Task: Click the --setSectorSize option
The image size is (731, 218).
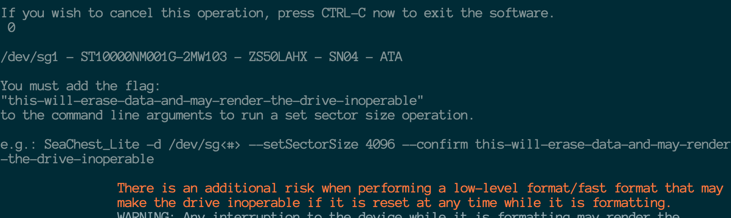Action: [303, 145]
